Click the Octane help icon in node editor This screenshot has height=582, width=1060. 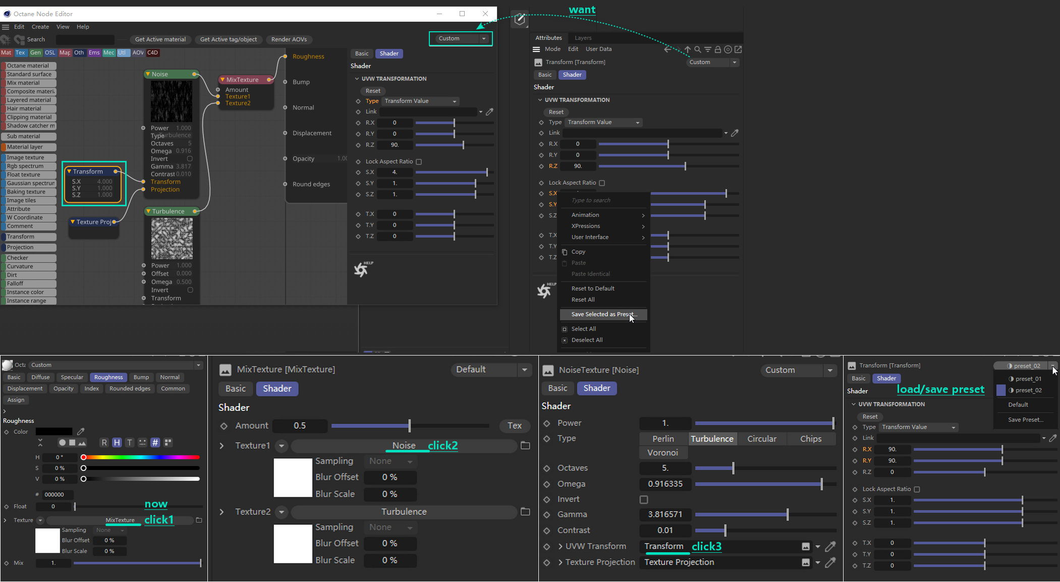point(361,270)
